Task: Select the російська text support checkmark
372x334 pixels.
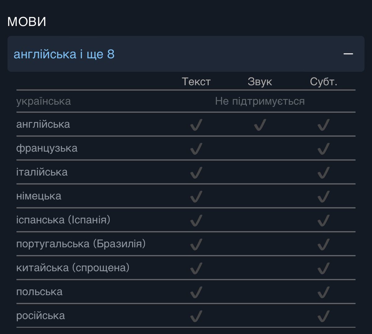Action: (196, 316)
